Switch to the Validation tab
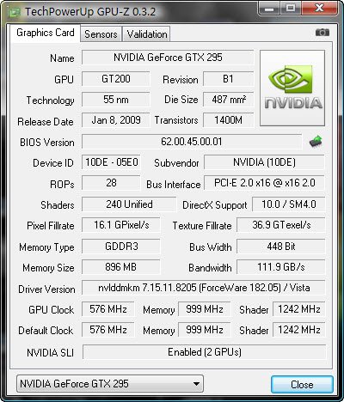The image size is (344, 402). click(147, 34)
